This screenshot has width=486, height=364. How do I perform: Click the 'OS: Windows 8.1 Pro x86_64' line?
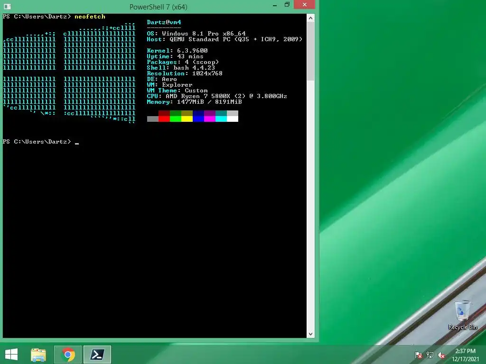(x=196, y=34)
